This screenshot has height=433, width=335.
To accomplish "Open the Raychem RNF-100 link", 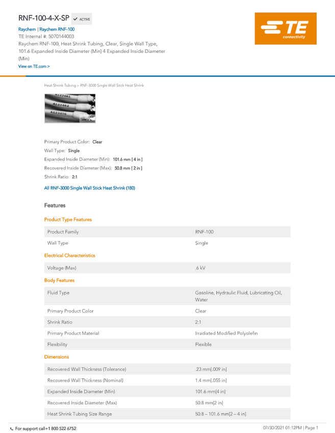I will coord(57,29).
